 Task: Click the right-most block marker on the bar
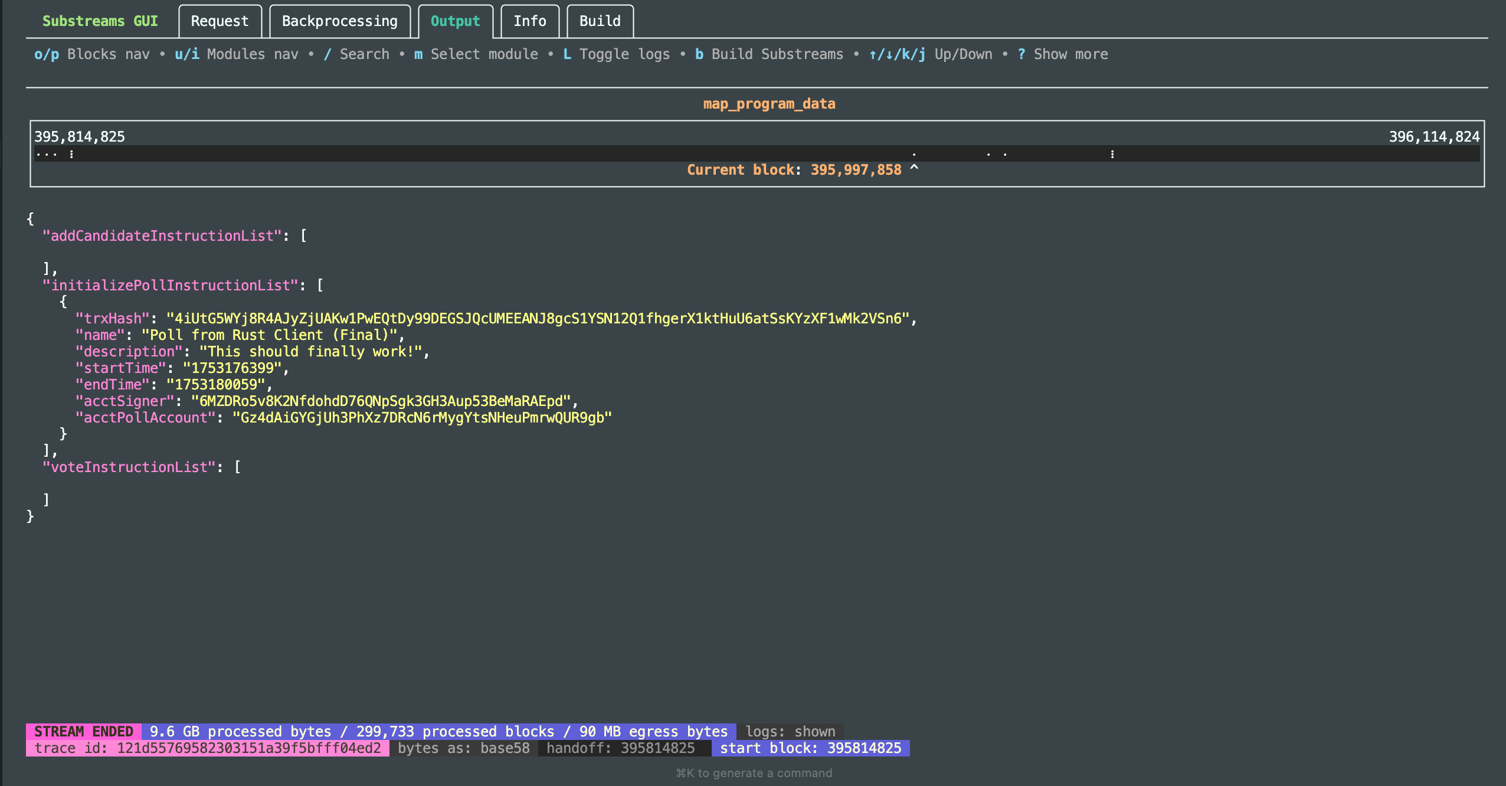1112,154
